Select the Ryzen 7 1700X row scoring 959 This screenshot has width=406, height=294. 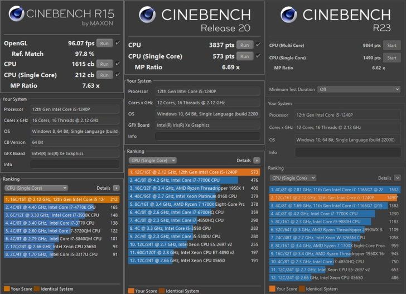pos(335,245)
